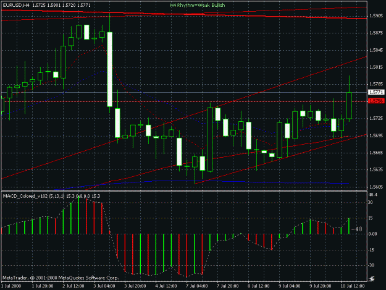Click the 8 Jul 12:00 time label

tap(259, 286)
